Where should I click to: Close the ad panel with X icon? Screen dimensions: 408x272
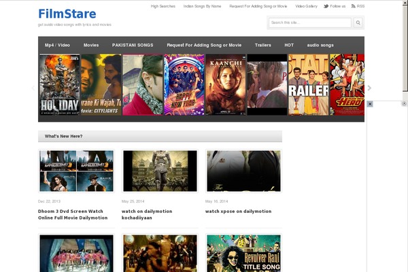pyautogui.click(x=370, y=104)
